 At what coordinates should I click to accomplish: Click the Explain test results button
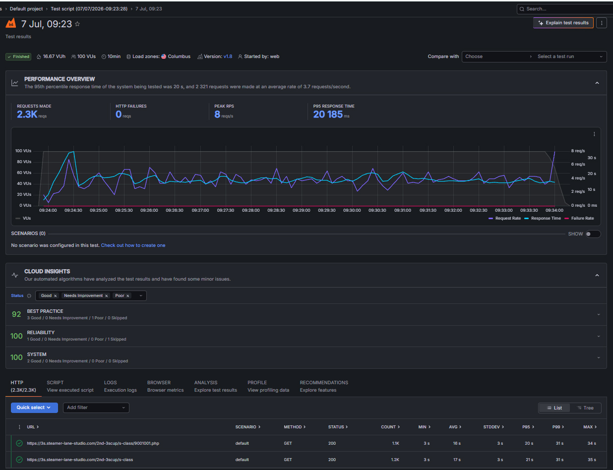coord(563,23)
